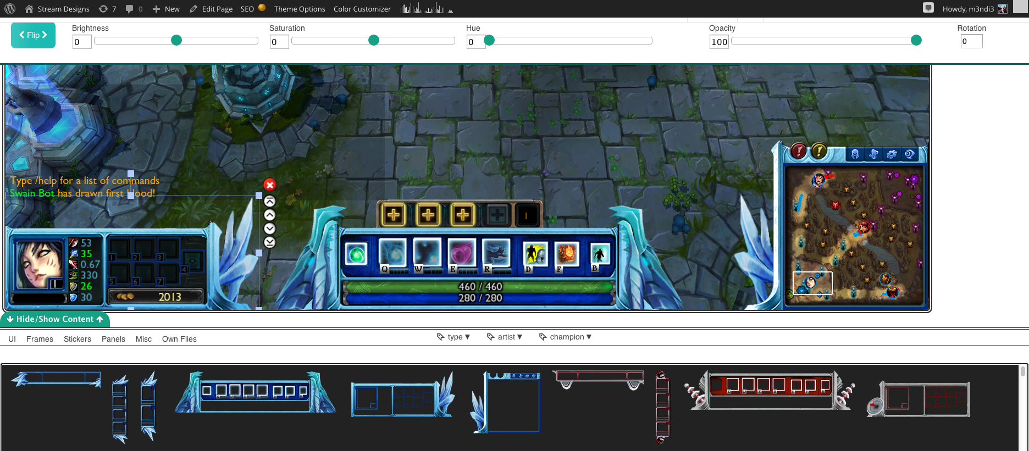Delete selected layer with red X icon
Screen dimensions: 1029x451
(x=269, y=185)
